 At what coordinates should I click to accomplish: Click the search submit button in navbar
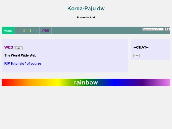[x=167, y=29]
